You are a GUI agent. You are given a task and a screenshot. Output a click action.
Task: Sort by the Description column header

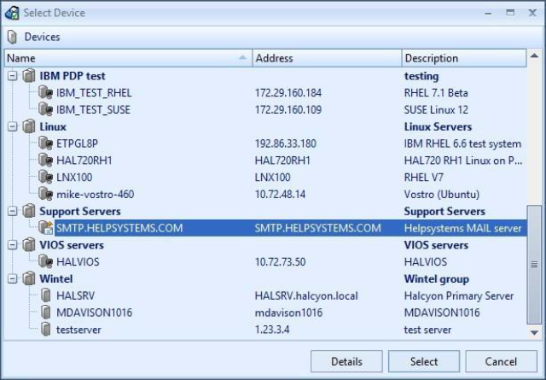463,58
